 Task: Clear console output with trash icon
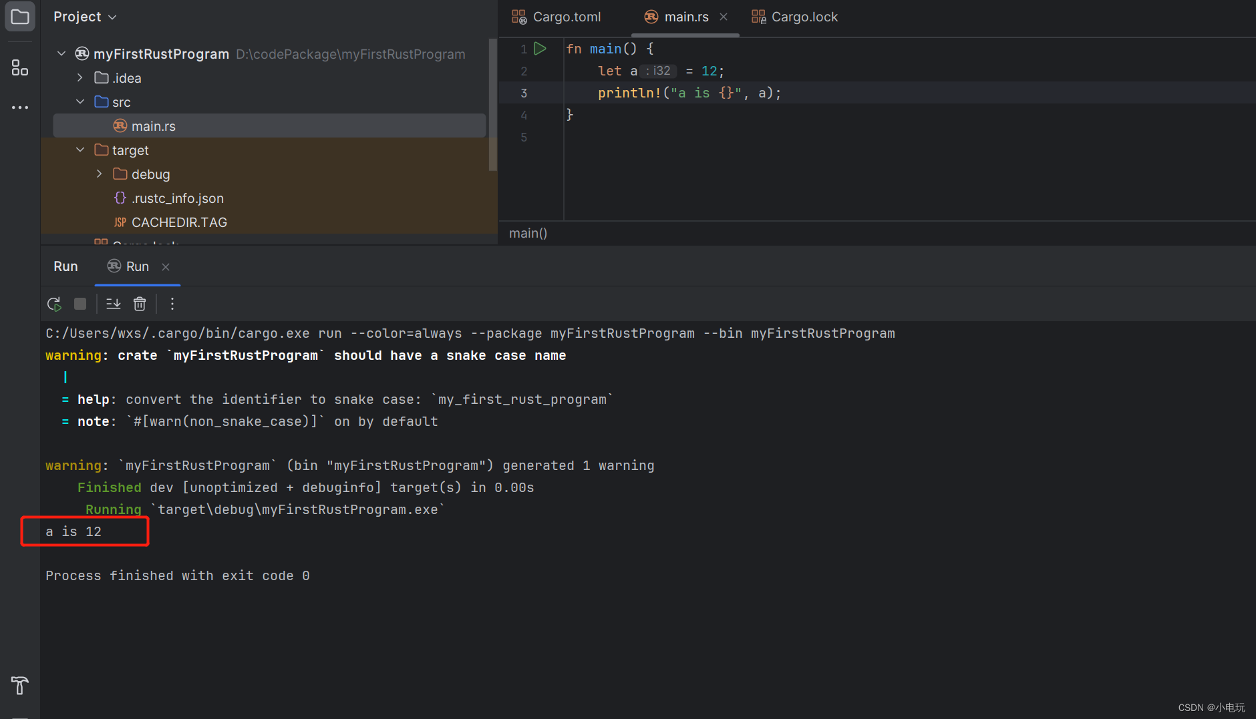pyautogui.click(x=140, y=304)
